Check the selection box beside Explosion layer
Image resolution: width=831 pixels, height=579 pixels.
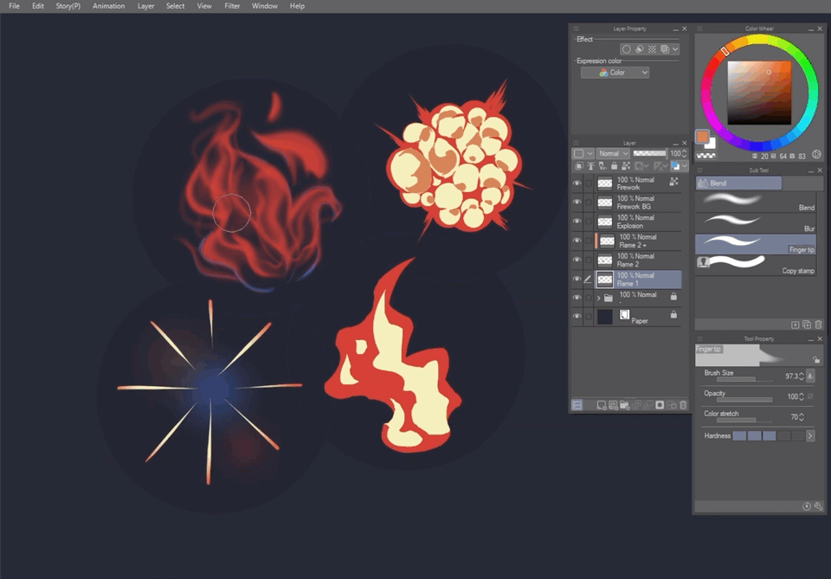(589, 222)
